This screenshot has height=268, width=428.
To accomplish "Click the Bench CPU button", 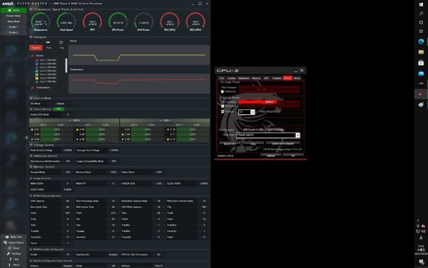I will [230, 144].
